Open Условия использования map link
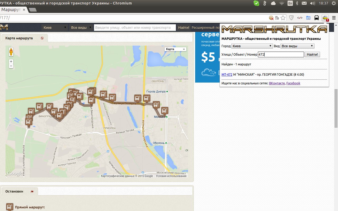The height and width of the screenshot is (211, 338). click(x=171, y=176)
